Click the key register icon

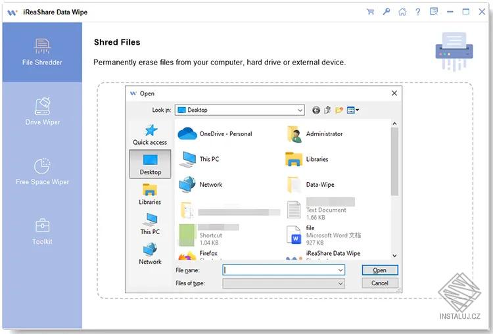click(386, 12)
